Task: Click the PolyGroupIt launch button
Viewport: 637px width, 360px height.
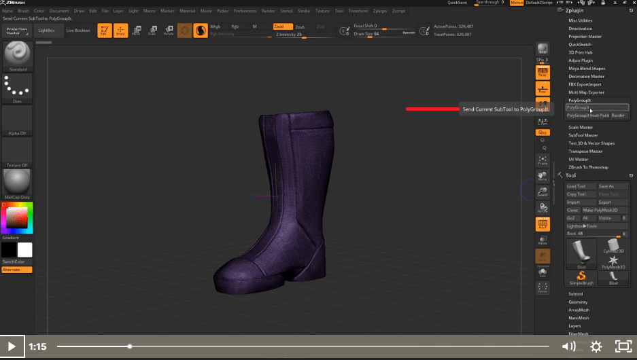Action: point(597,107)
